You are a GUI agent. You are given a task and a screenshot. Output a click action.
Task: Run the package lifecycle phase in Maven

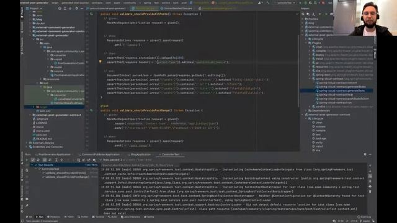(319, 139)
